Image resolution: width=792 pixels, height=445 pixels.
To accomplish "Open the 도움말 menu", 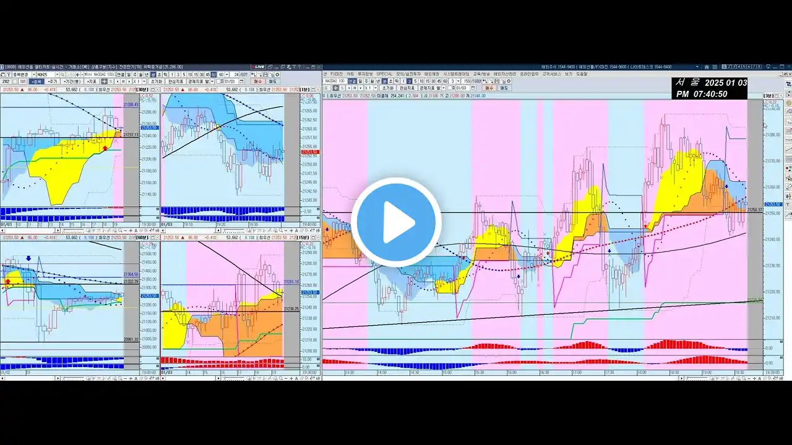I will pos(582,74).
